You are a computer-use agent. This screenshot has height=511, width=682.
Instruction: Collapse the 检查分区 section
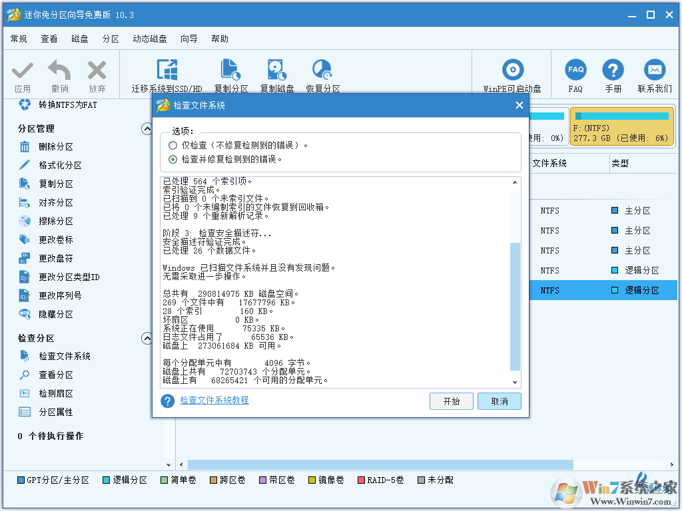[147, 338]
